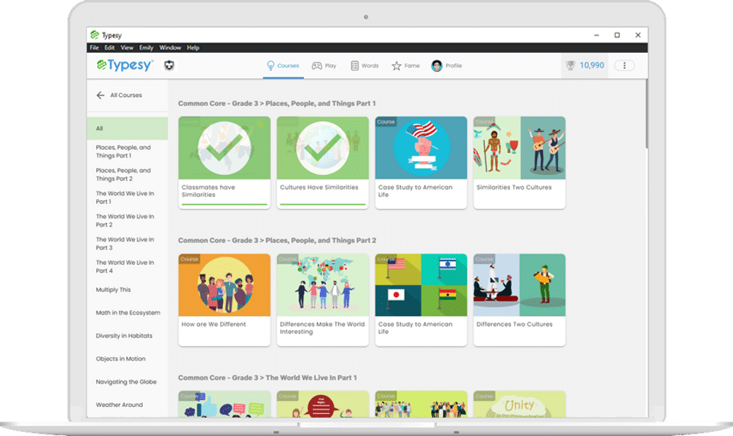Open the Words tab

click(x=365, y=66)
